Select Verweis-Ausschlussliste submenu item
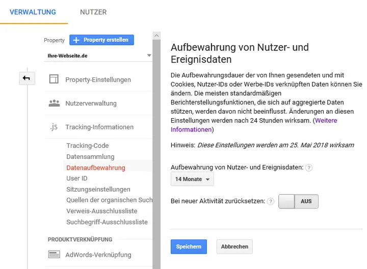Viewport: 367px width, 269px height. (x=102, y=211)
